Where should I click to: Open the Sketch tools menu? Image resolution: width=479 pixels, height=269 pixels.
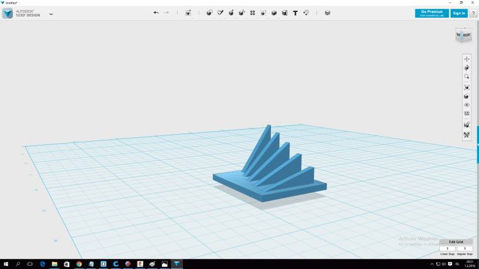(x=220, y=13)
